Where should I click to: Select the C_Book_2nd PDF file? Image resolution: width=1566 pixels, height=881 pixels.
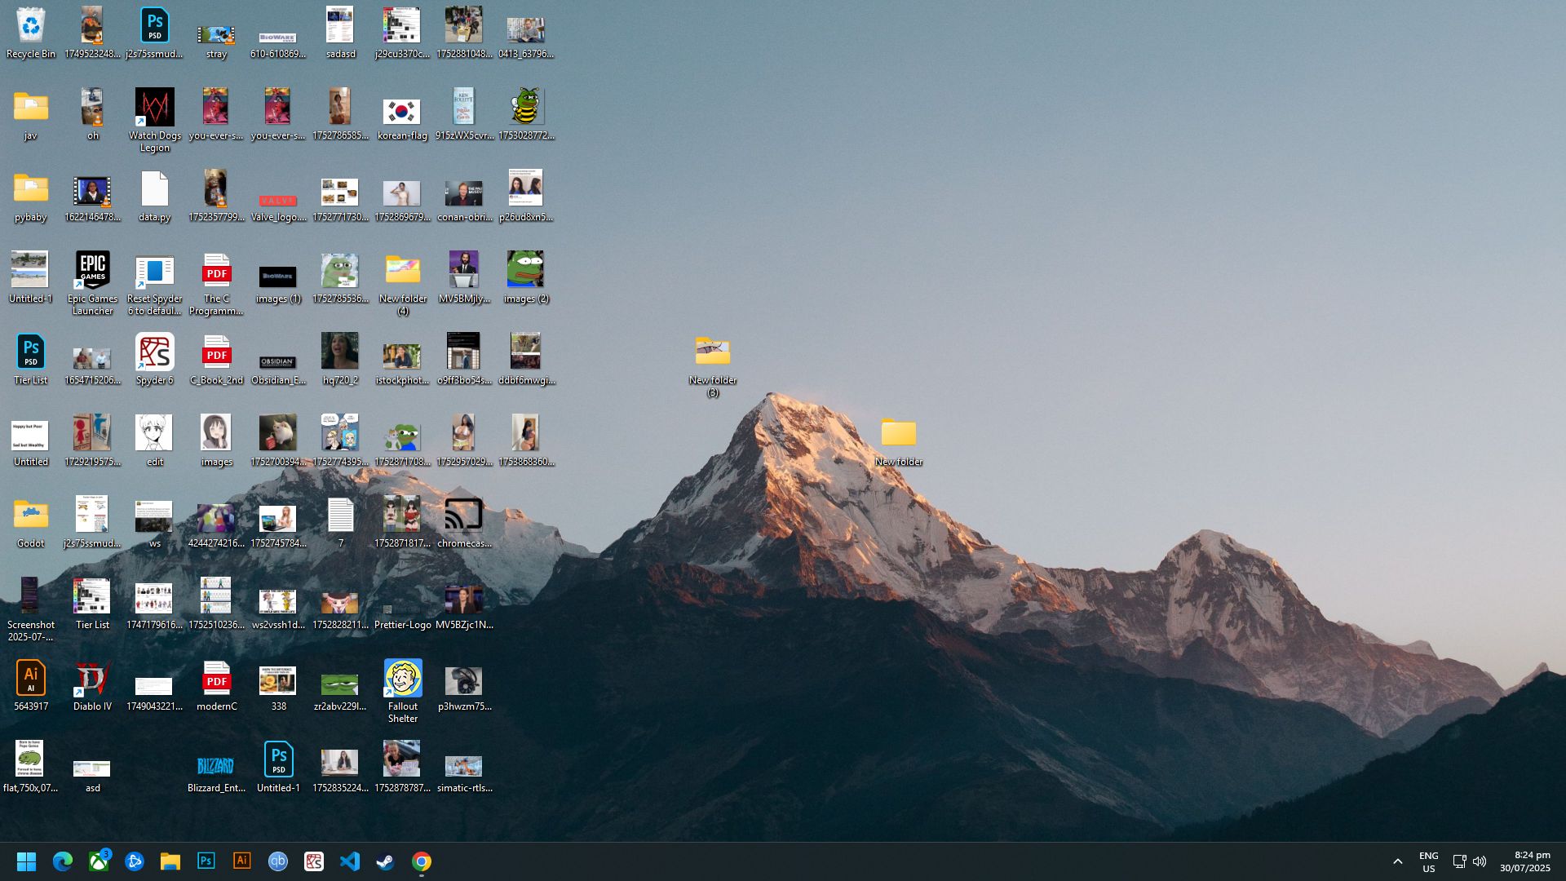pos(217,359)
